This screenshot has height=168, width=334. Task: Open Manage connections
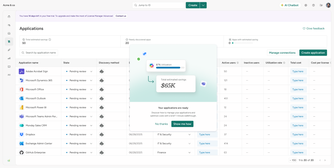point(282,53)
